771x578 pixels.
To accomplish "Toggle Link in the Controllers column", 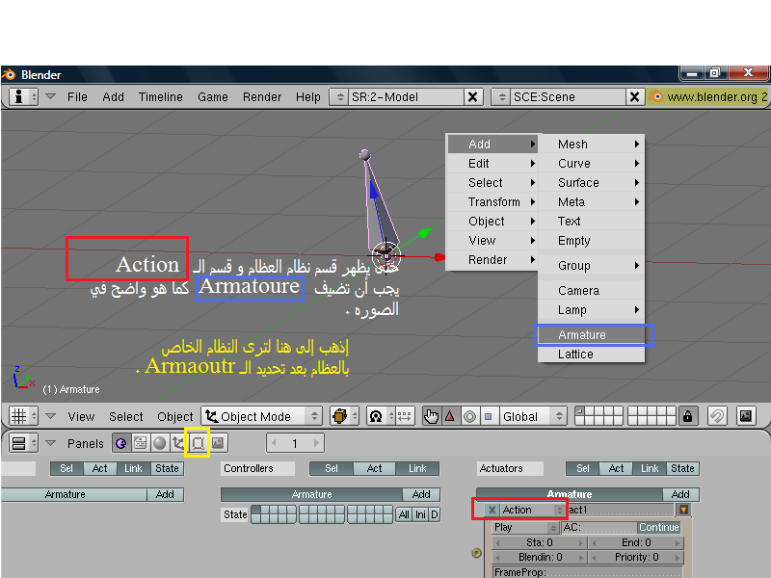I will 417,468.
